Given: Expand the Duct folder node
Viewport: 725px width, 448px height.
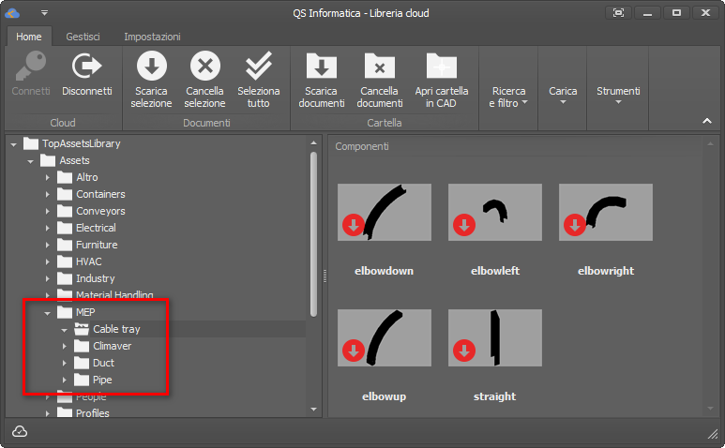Looking at the screenshot, I should [65, 363].
